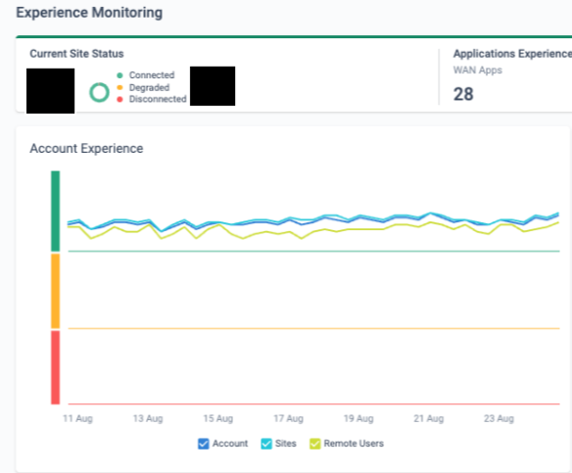Click the Experience Monitoring page title
572x473 pixels.
click(x=89, y=13)
